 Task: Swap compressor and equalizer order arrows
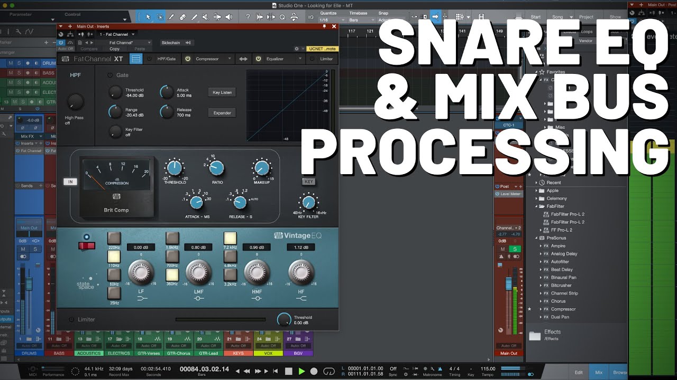pyautogui.click(x=243, y=59)
